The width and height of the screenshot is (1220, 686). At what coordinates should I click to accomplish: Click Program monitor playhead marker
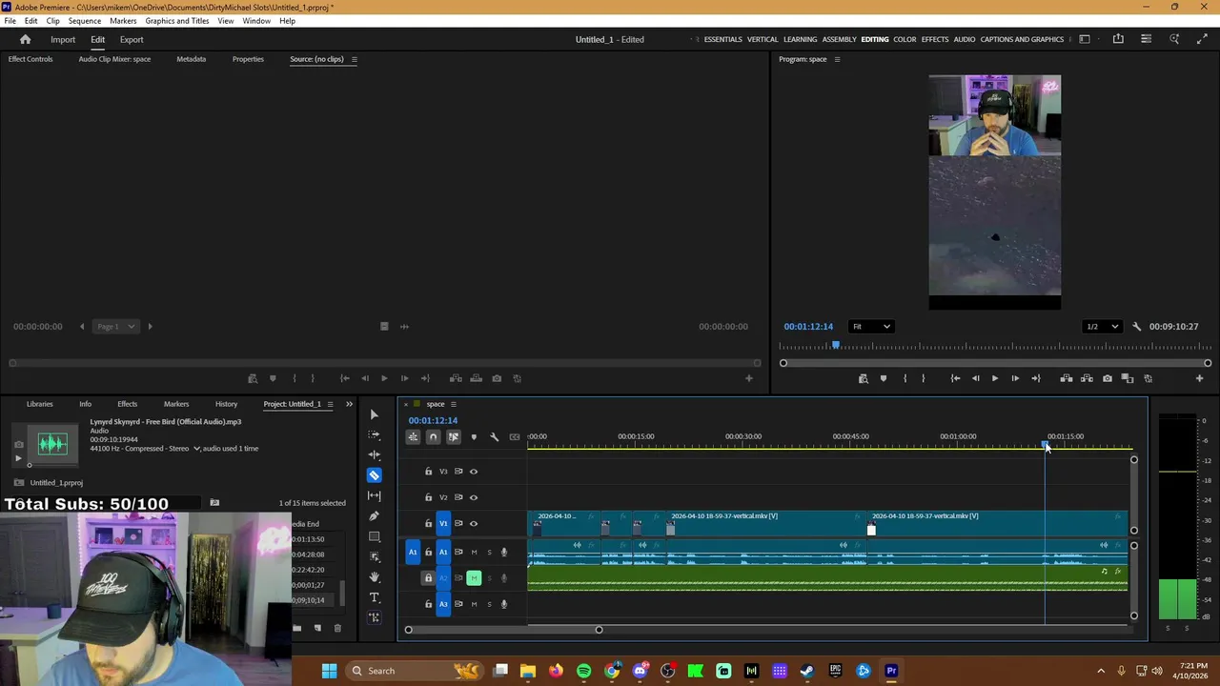click(x=836, y=345)
